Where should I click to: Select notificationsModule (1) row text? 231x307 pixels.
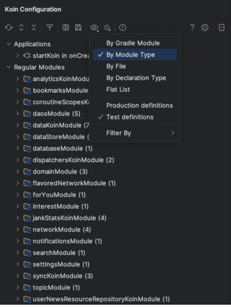click(x=68, y=241)
